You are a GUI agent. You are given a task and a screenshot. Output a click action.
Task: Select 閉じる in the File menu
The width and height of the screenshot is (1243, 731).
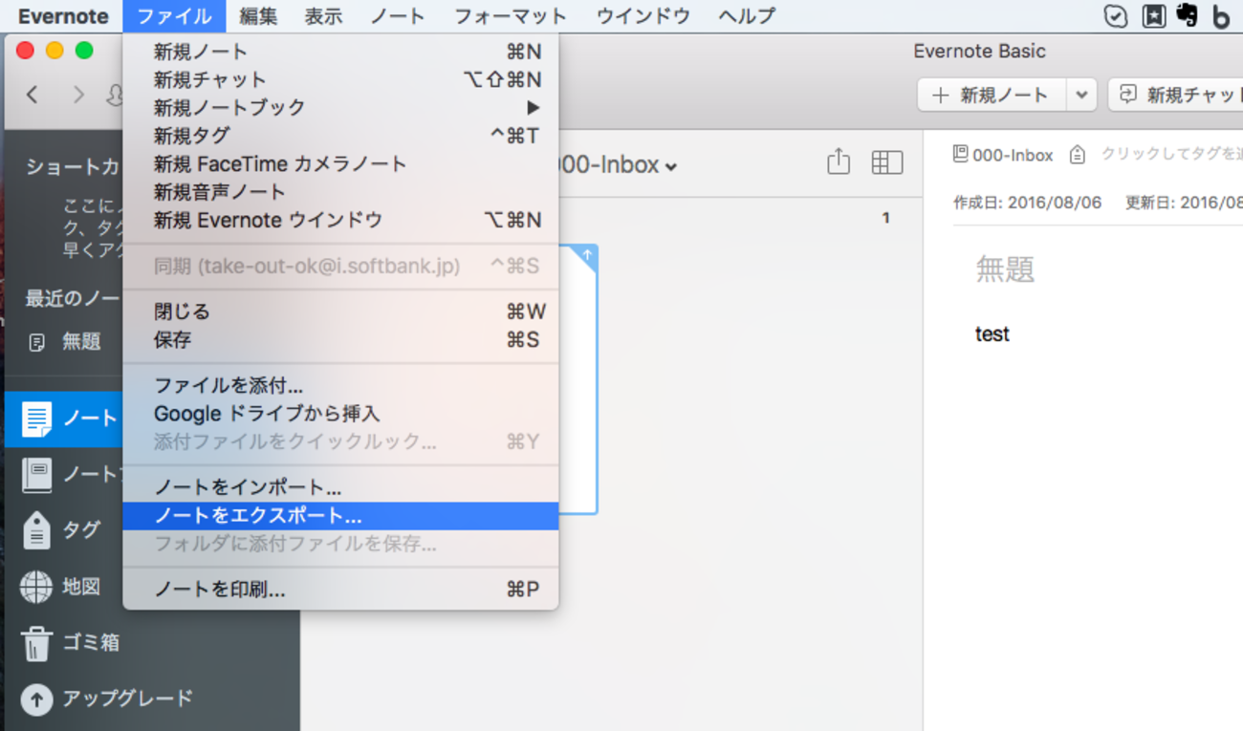pos(340,312)
